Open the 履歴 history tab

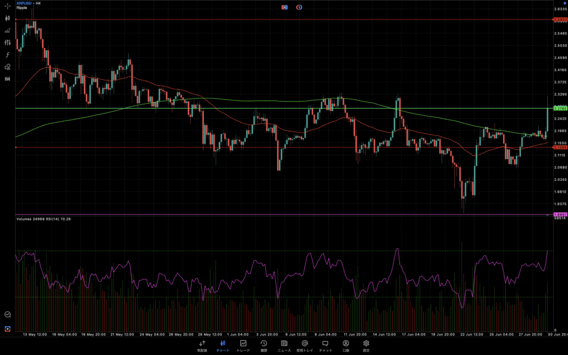(263, 346)
